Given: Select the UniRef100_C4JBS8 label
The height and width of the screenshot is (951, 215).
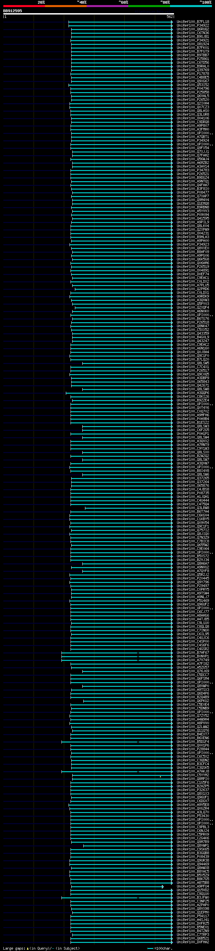Looking at the screenshot, I should [193, 489].
